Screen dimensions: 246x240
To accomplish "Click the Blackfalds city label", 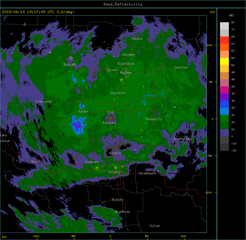I will click(126, 64).
